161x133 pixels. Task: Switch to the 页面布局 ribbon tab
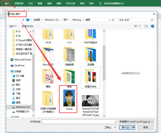[19, 4]
